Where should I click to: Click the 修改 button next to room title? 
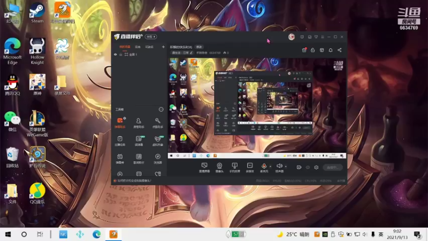click(199, 47)
